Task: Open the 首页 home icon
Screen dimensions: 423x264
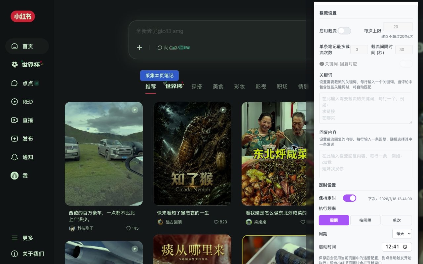Action: (15, 46)
